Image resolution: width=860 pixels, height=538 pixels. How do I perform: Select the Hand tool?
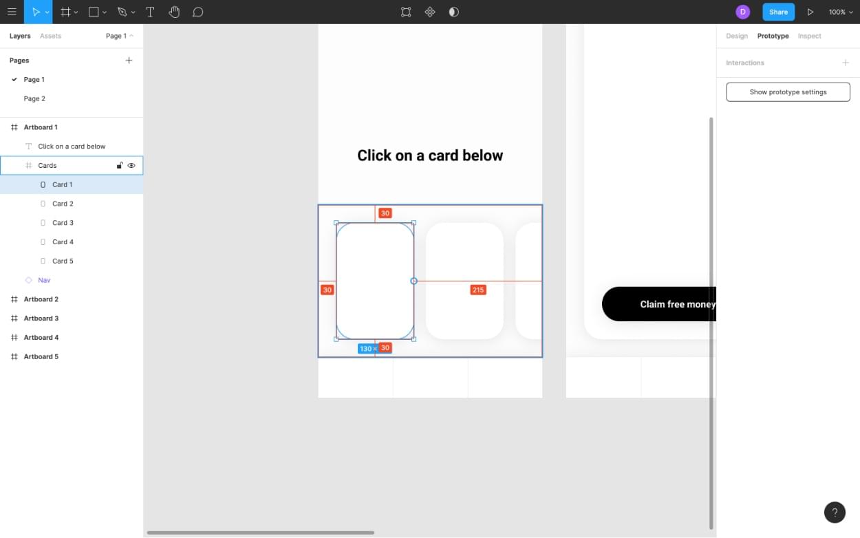click(x=174, y=12)
